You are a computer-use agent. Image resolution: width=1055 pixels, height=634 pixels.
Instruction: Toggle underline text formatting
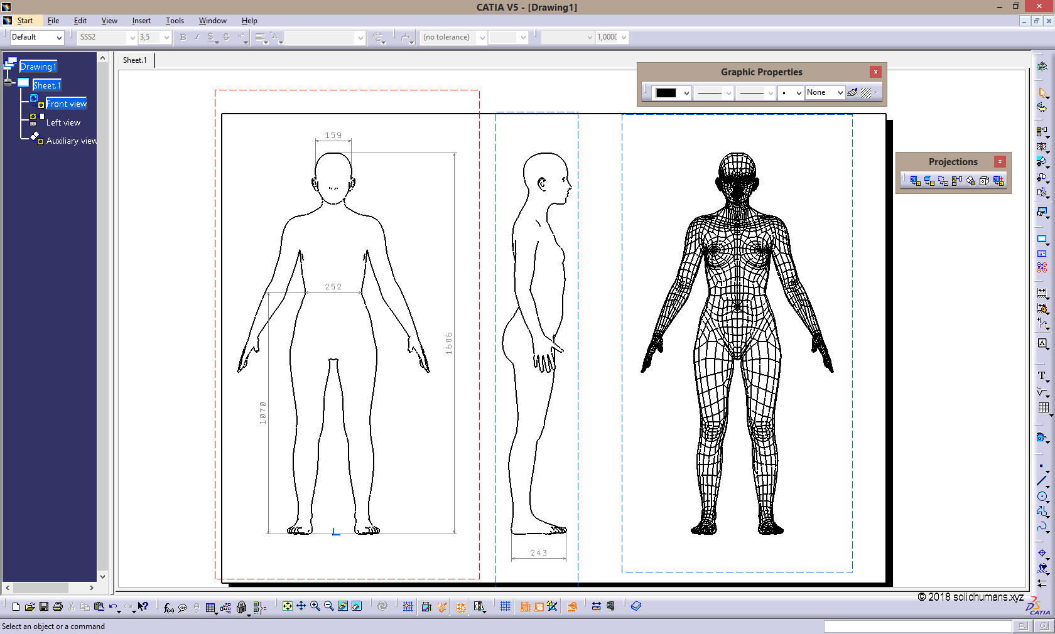[210, 37]
